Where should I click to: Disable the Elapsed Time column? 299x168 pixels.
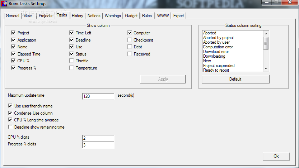pos(13,54)
